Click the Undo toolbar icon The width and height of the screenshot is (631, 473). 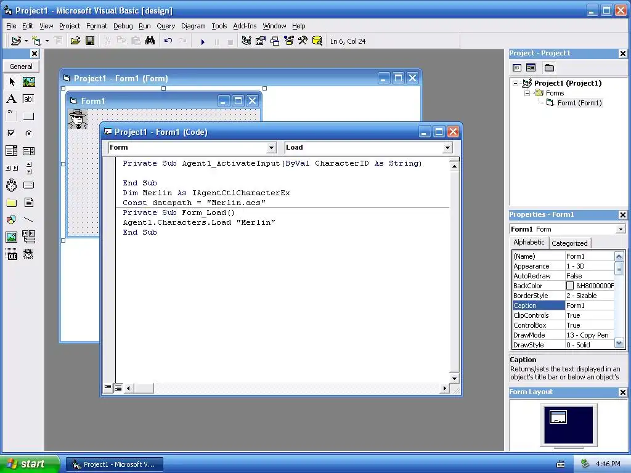pos(168,41)
